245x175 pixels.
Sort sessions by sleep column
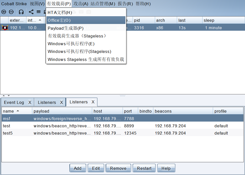pyautogui.click(x=224, y=20)
